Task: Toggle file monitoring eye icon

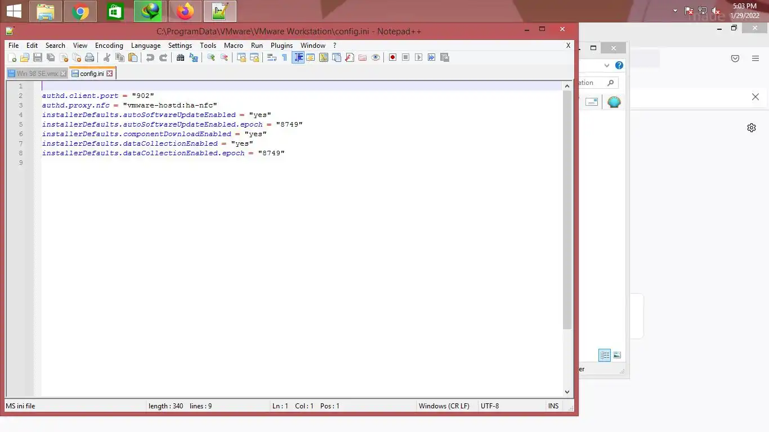Action: [375, 57]
